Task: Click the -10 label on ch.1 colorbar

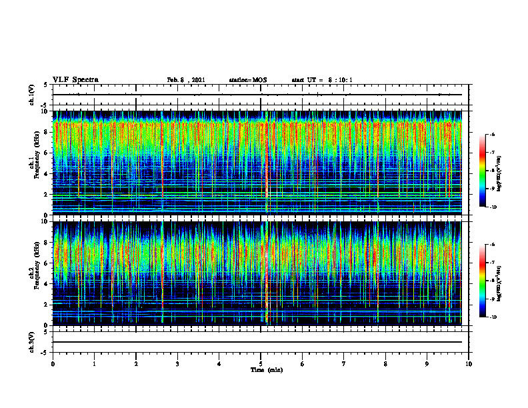Action: click(493, 207)
